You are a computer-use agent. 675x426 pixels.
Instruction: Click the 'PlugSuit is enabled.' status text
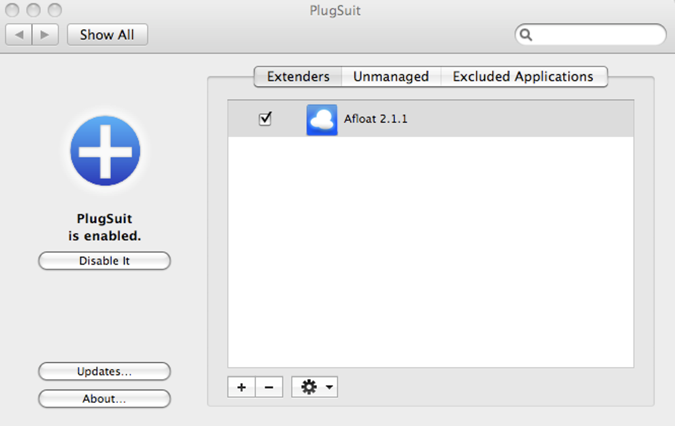[x=105, y=227]
